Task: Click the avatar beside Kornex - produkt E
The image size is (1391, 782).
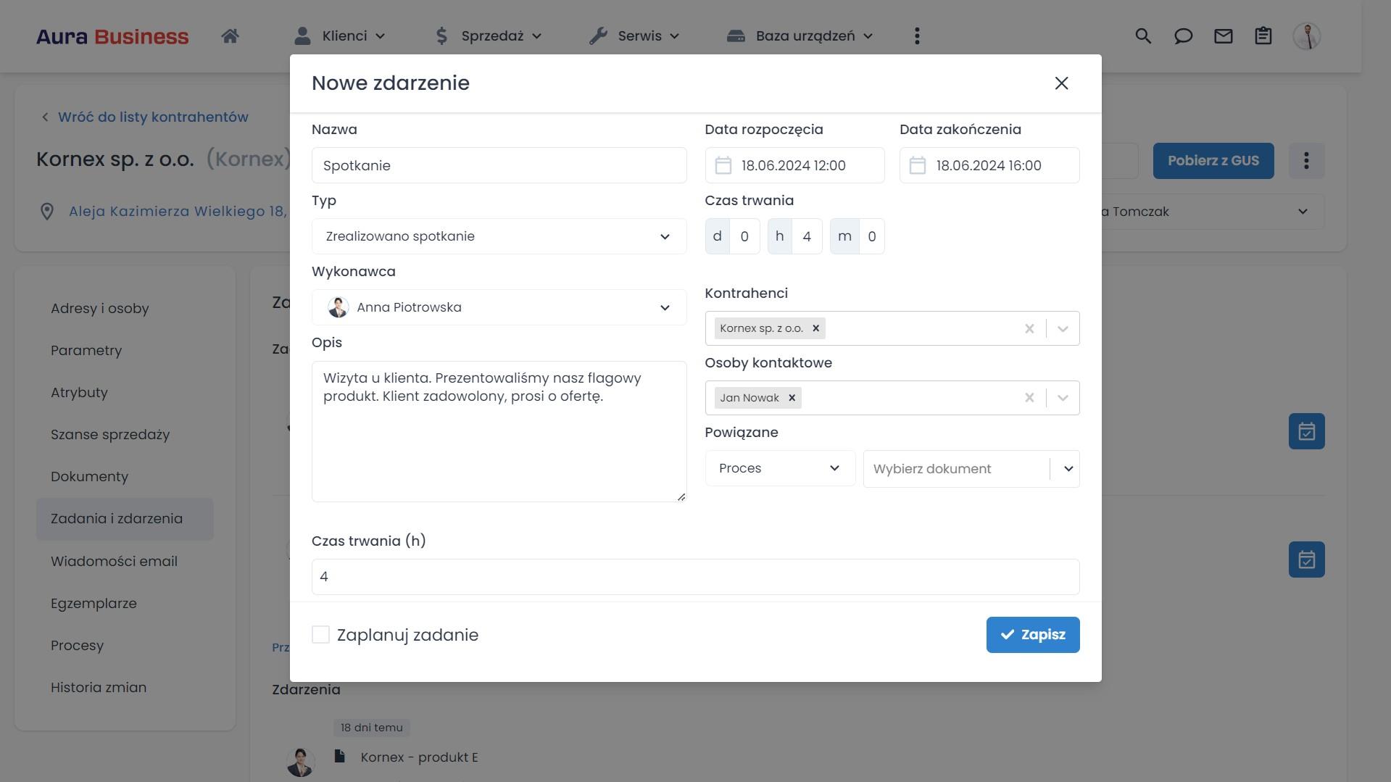Action: pyautogui.click(x=300, y=762)
